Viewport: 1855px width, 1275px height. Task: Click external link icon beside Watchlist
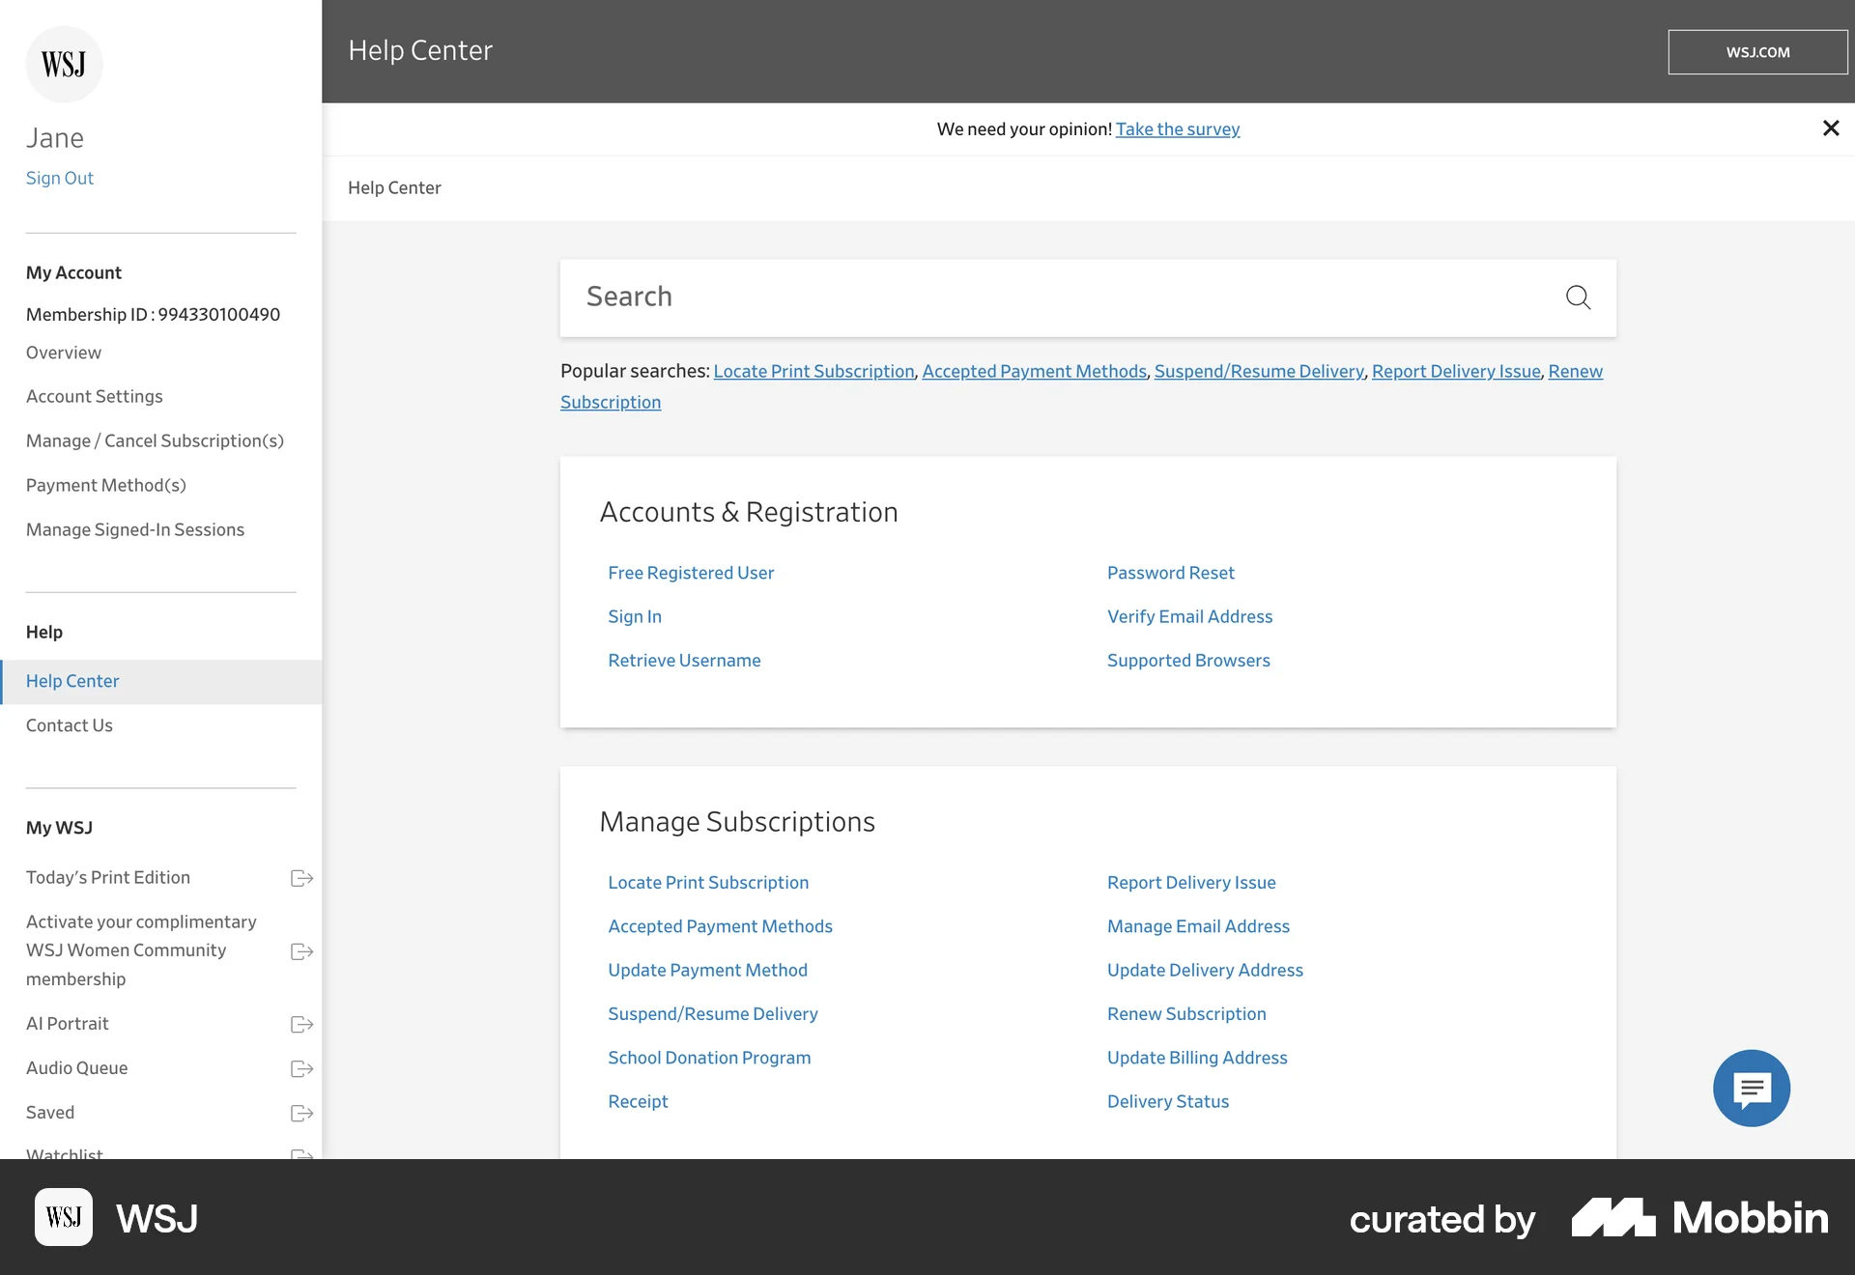(300, 1156)
